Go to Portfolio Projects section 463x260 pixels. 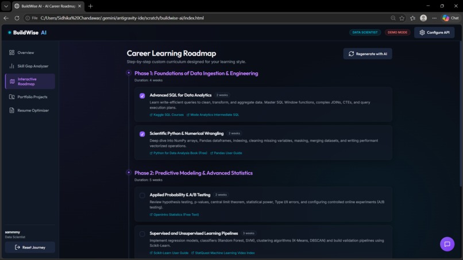(30, 97)
